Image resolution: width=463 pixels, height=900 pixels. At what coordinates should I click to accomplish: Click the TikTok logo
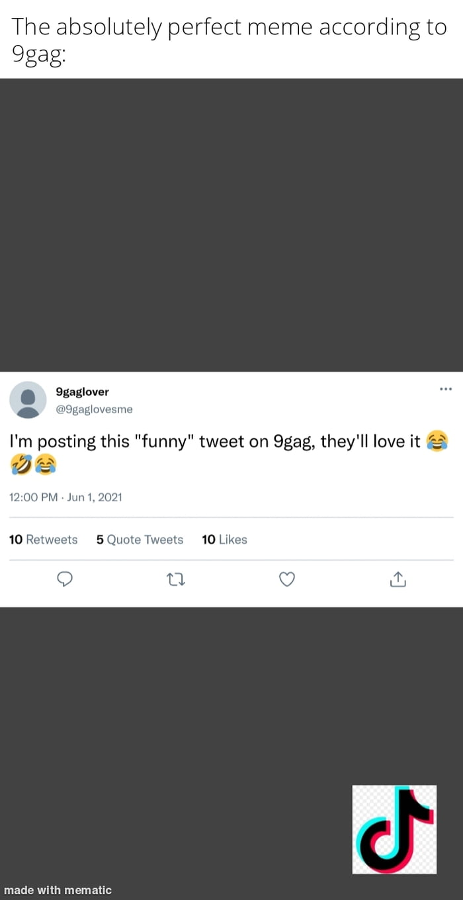click(x=394, y=829)
